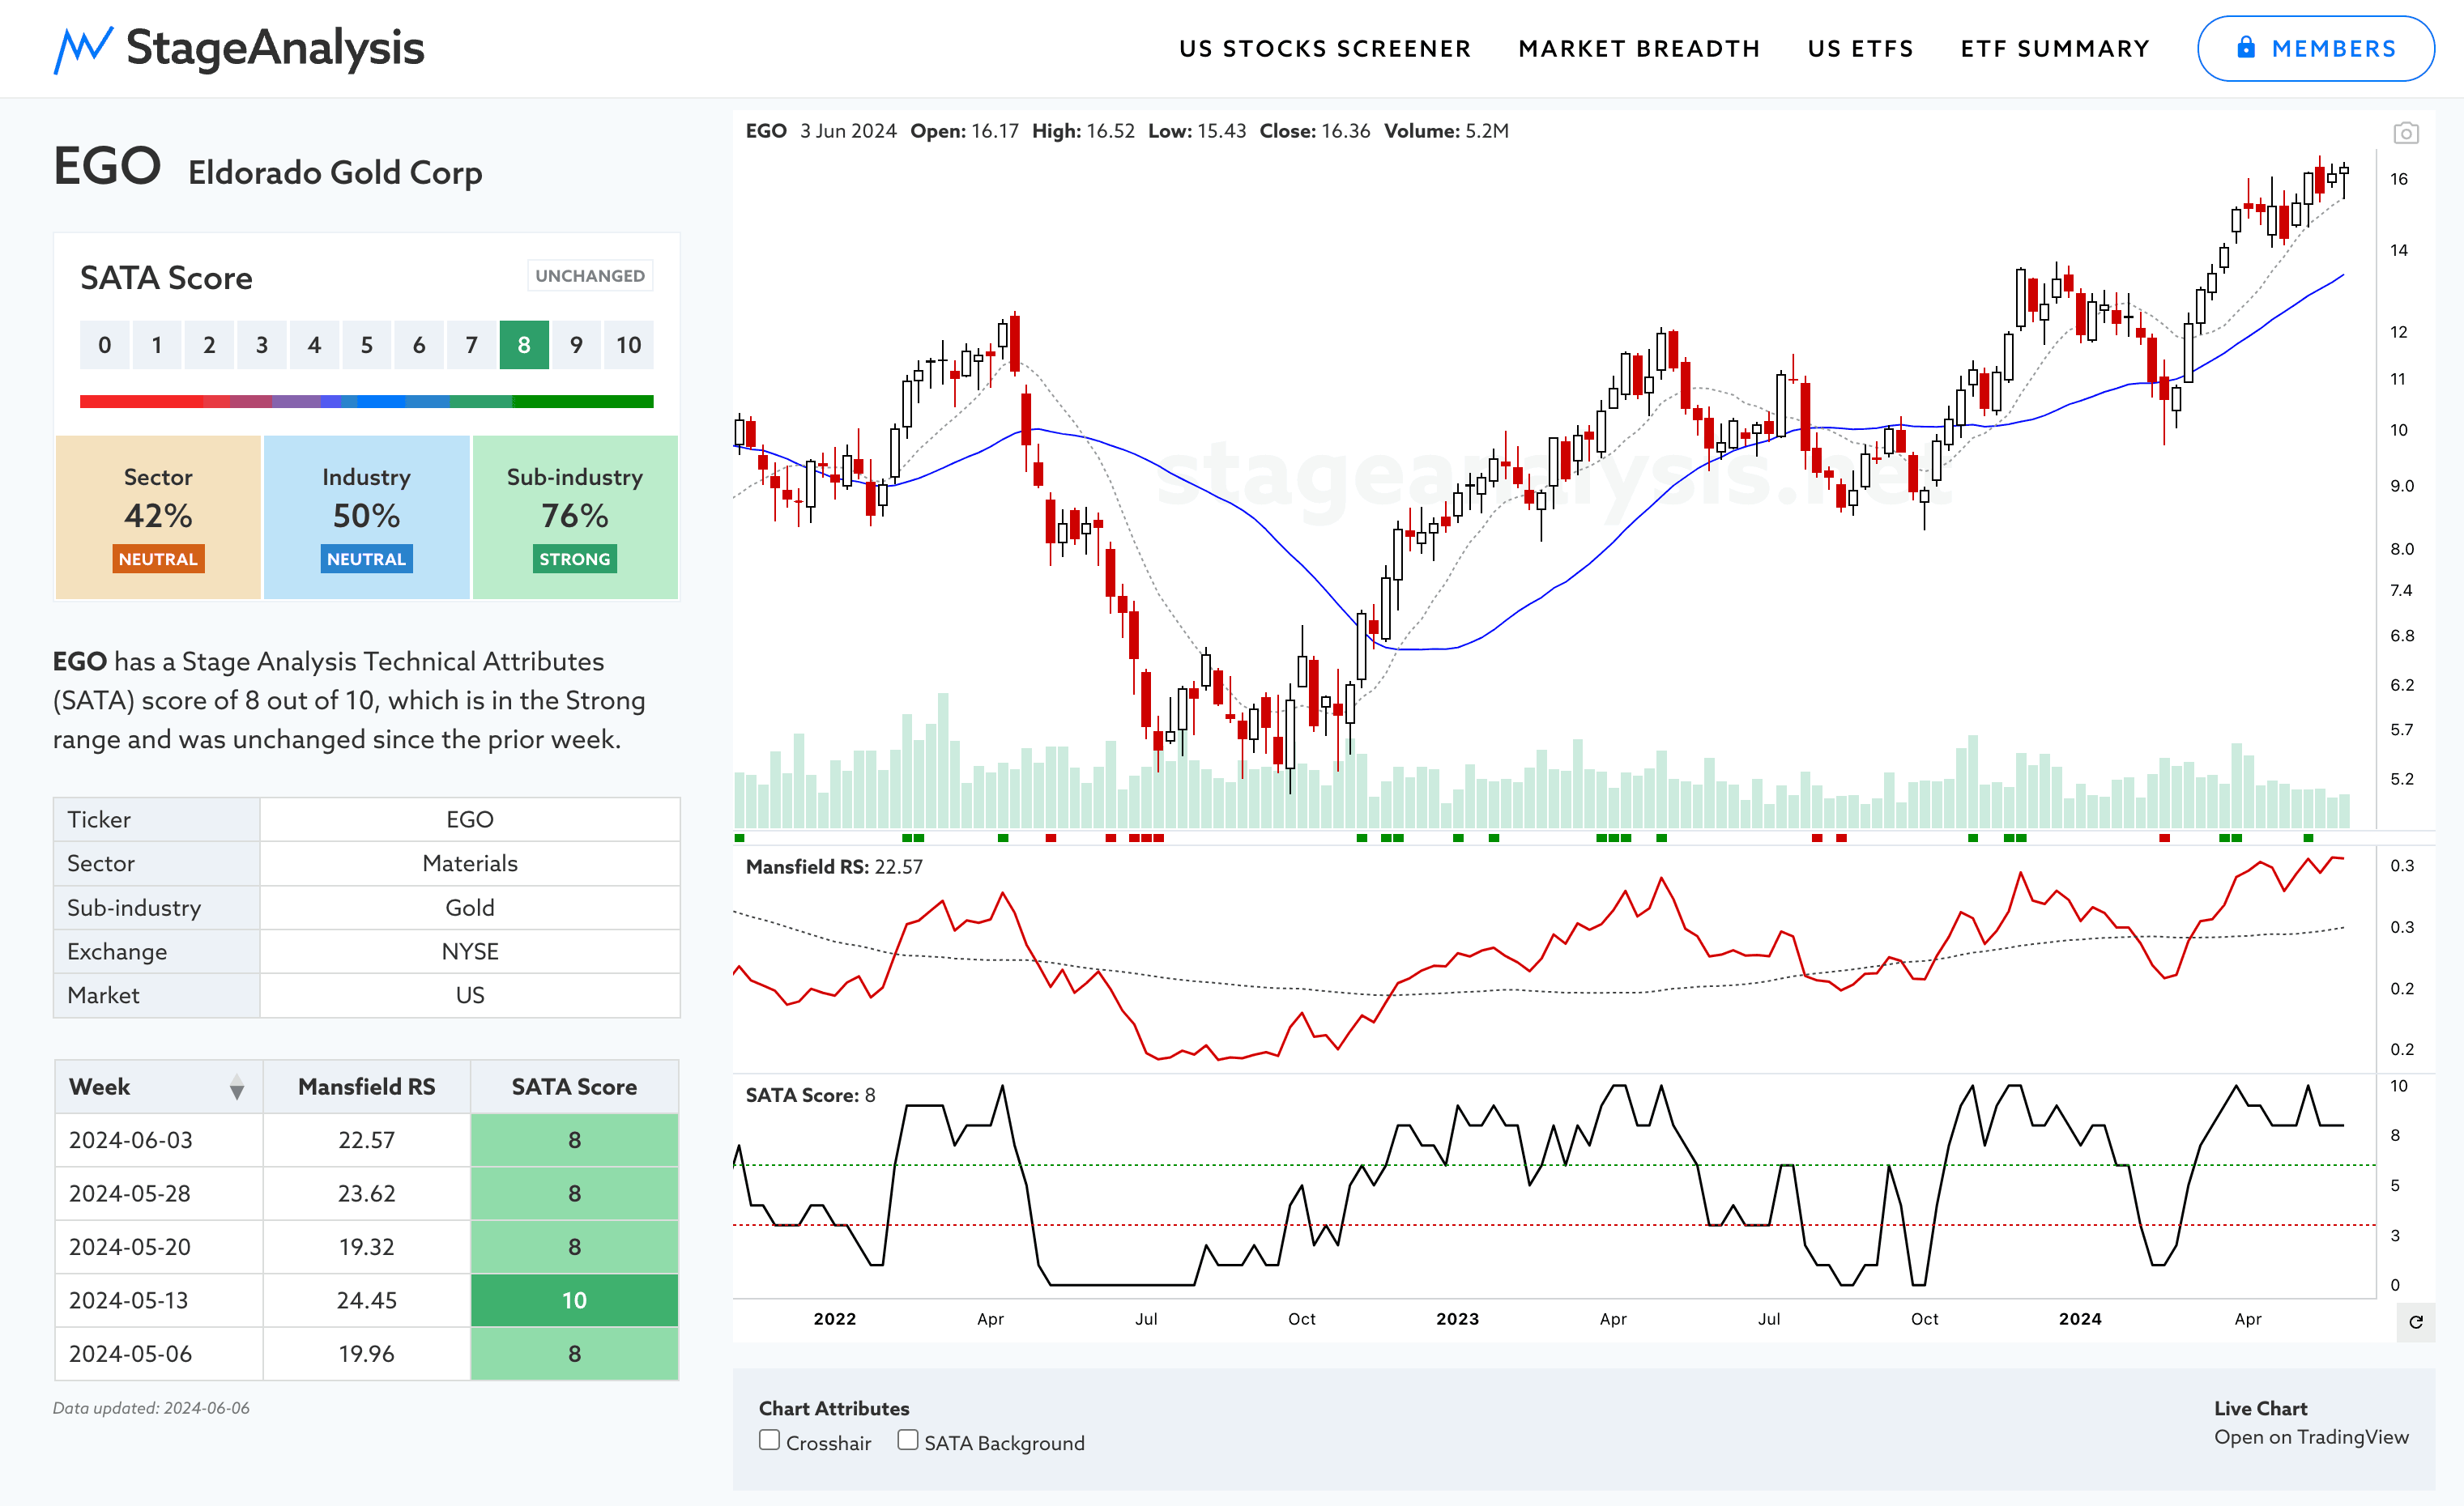Click the SATA Score column header
The image size is (2464, 1506).
pyautogui.click(x=575, y=1087)
